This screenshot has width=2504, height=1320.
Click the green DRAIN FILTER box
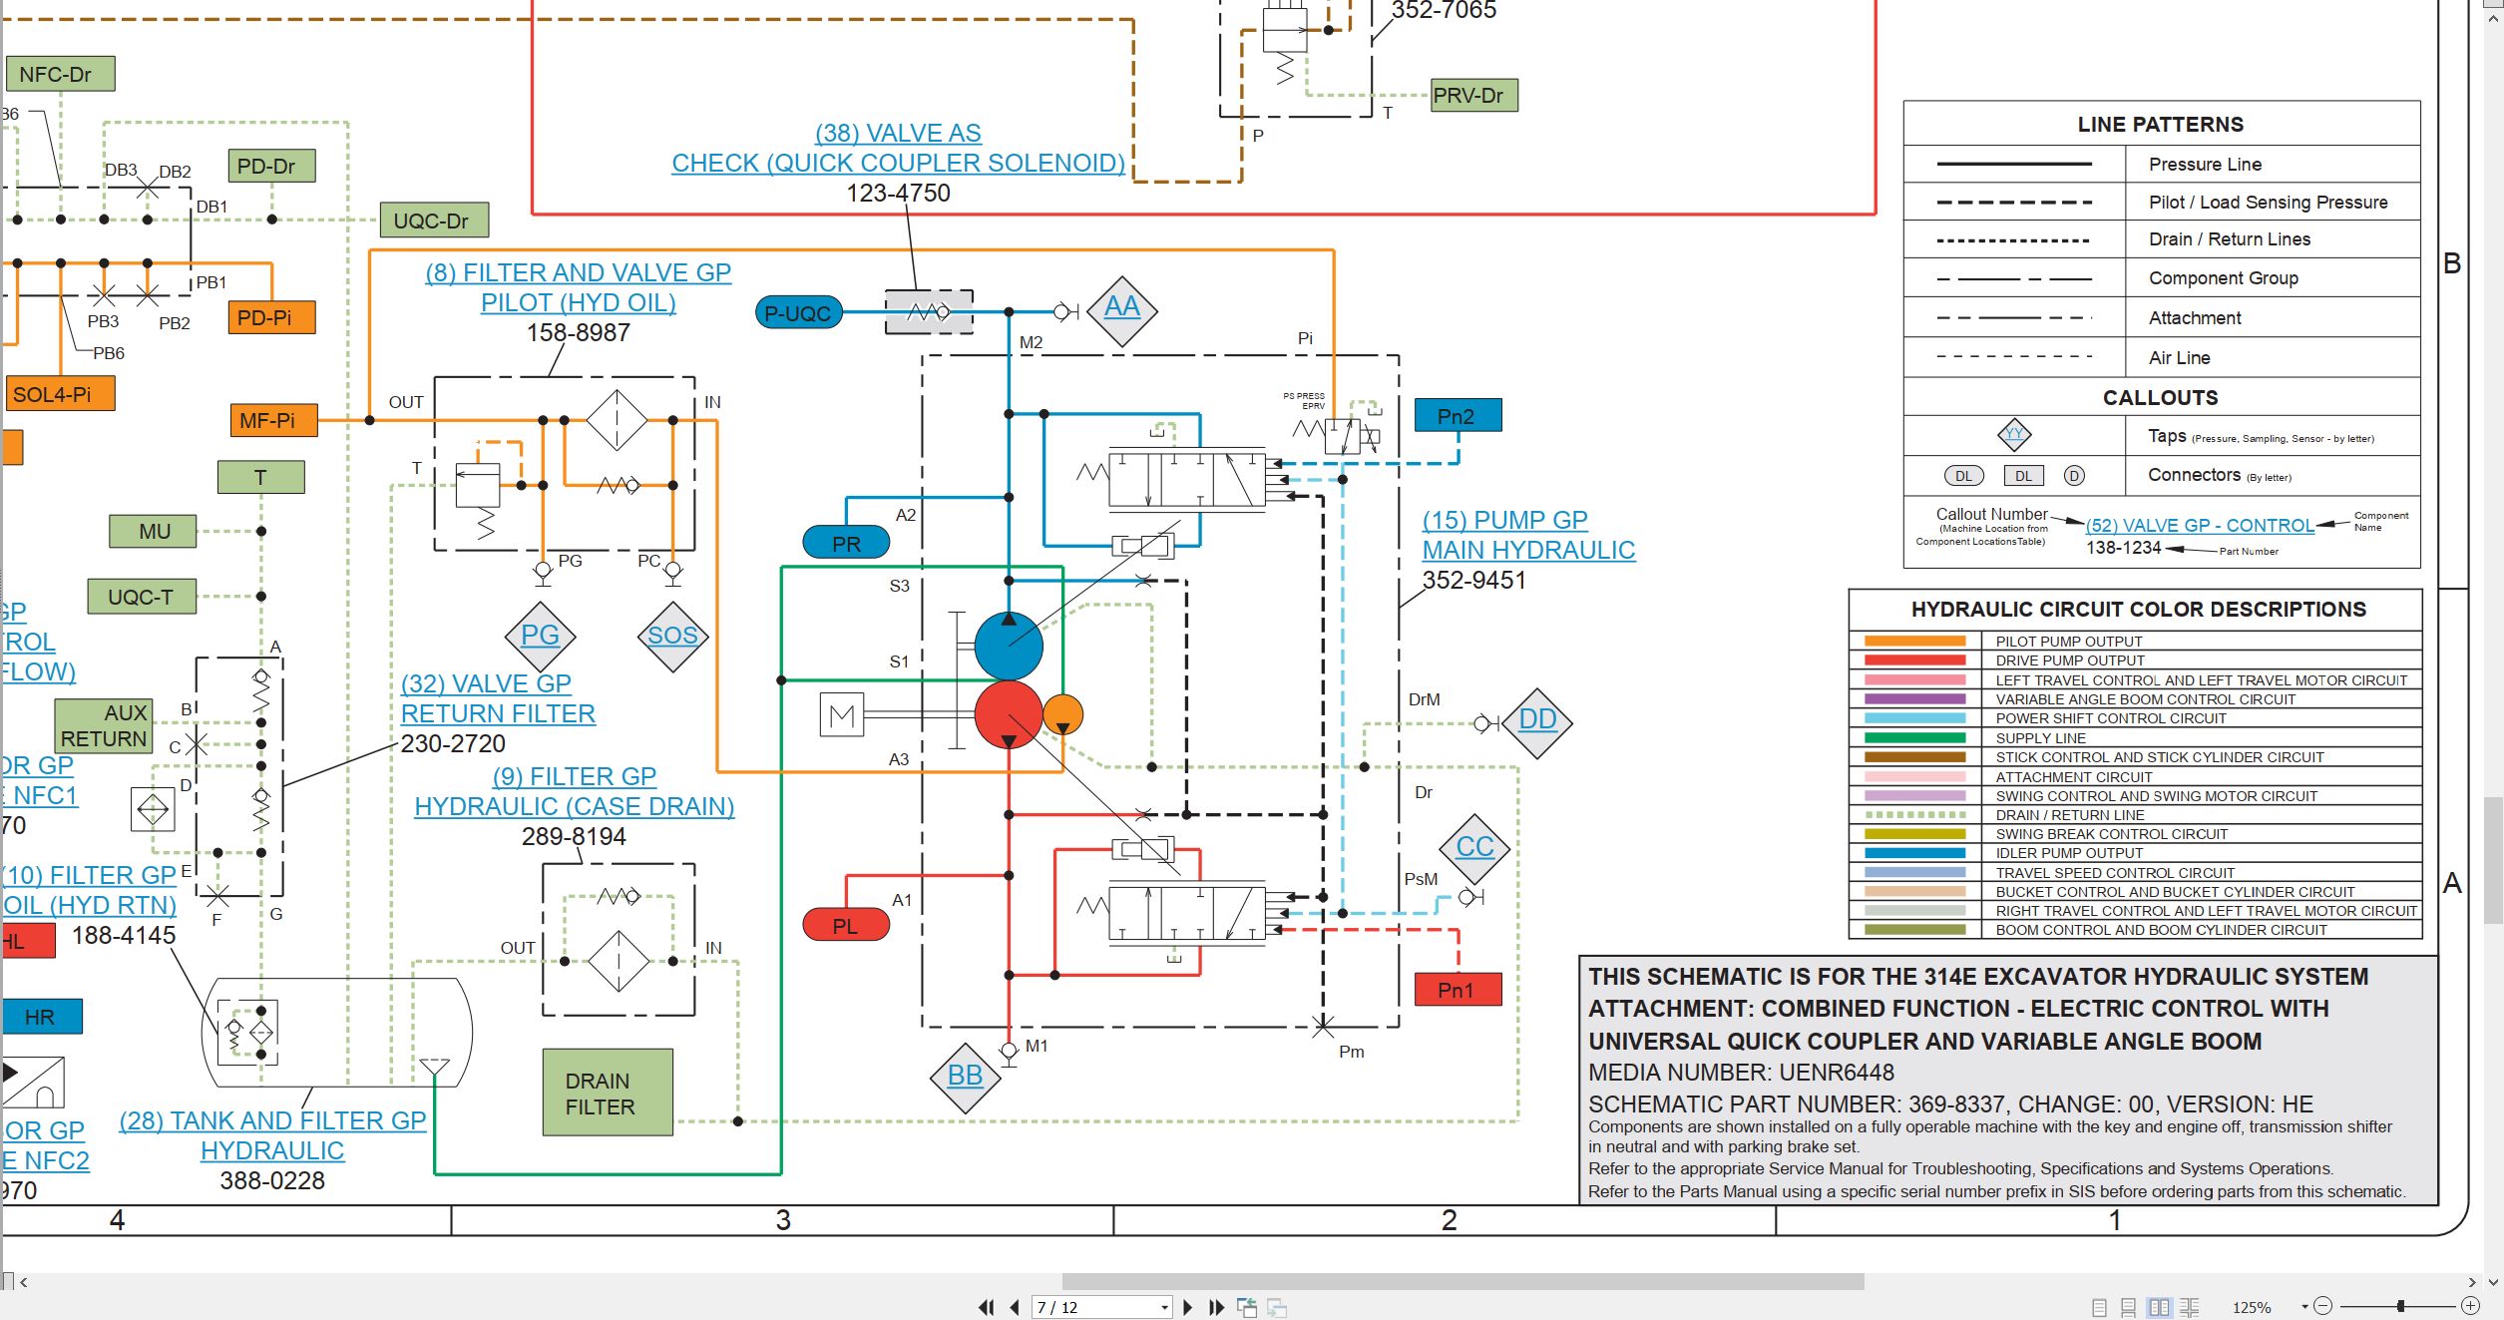pyautogui.click(x=608, y=1094)
